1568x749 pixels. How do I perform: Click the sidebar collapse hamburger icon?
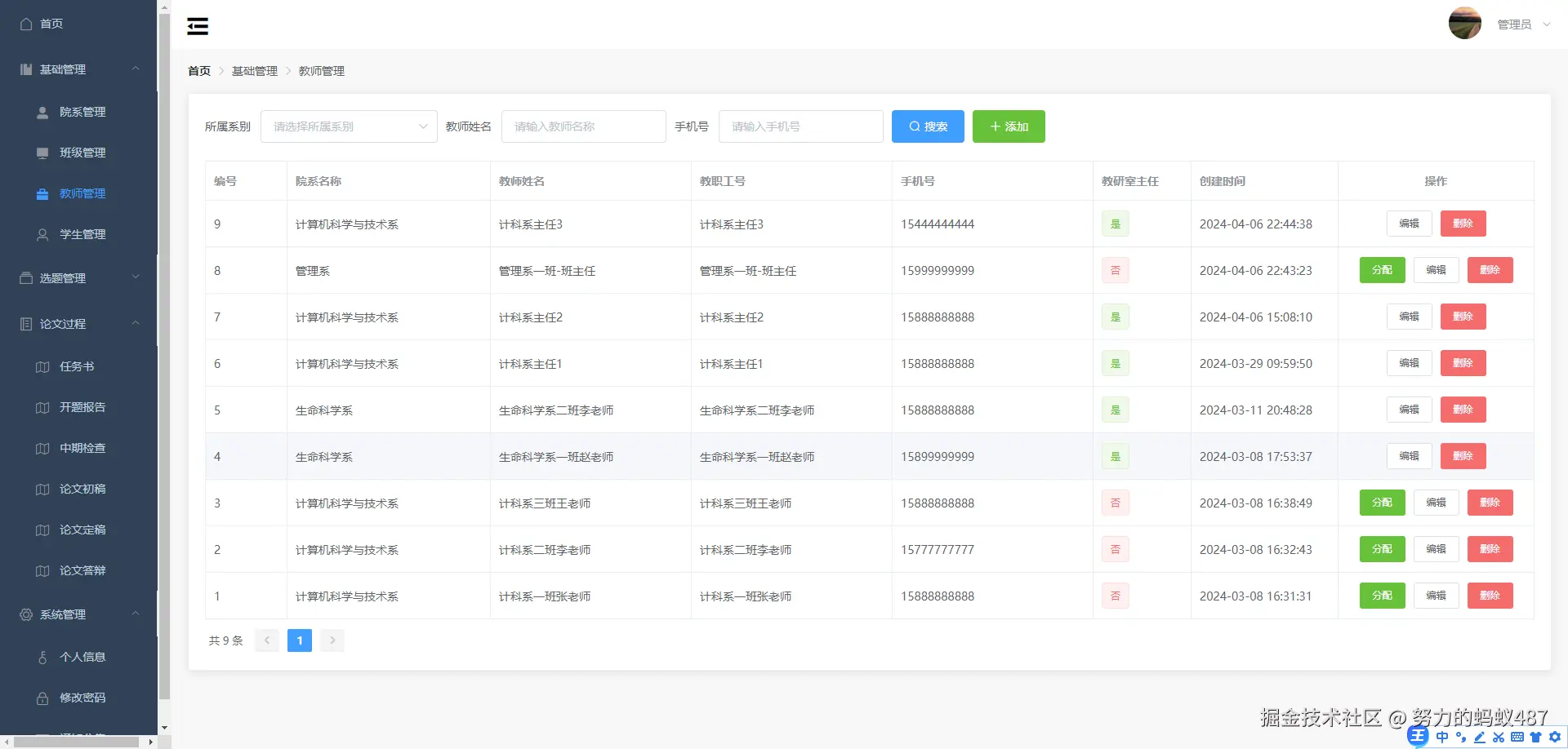198,26
